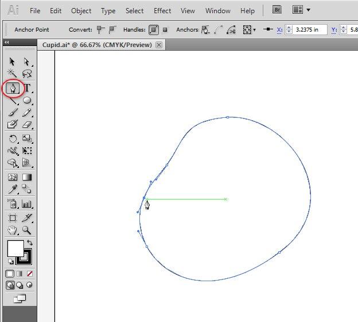Select the Scale tool
The height and width of the screenshot is (322, 358).
click(27, 138)
